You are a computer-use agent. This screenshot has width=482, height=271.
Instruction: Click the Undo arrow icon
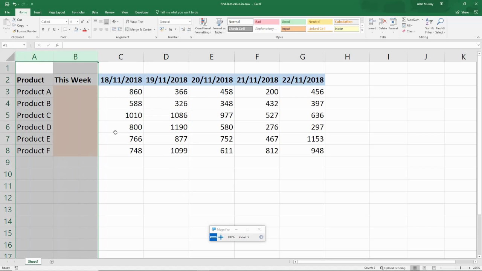(x=14, y=4)
